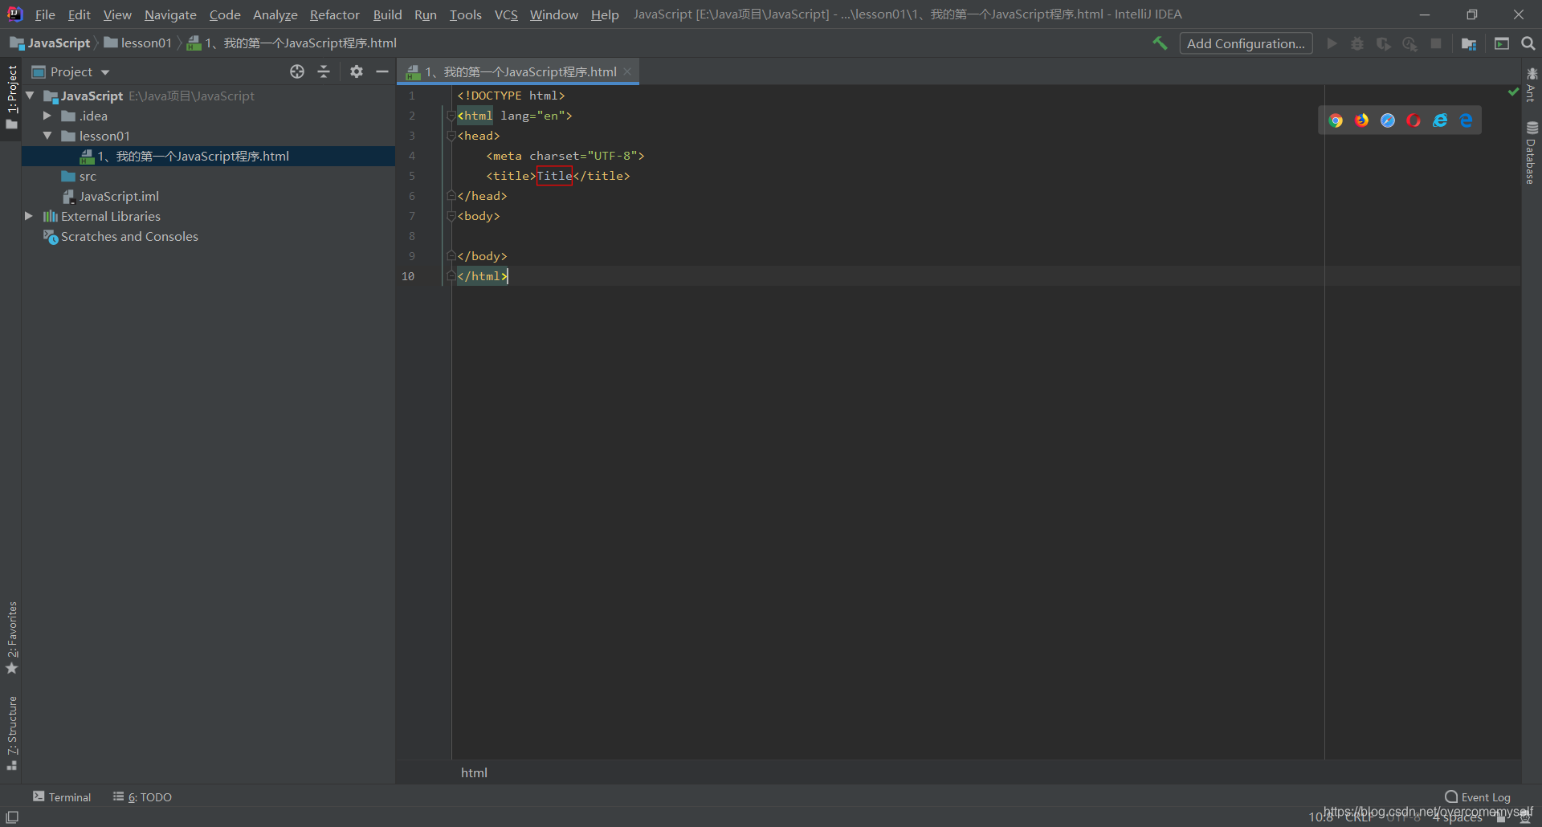Viewport: 1542px width, 827px height.
Task: Click the Debug bug icon in the toolbar
Action: point(1357,43)
